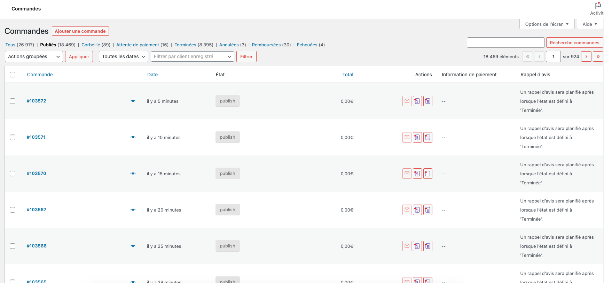Click the email icon for order #103566
Screen dimensions: 604x283
(x=407, y=246)
